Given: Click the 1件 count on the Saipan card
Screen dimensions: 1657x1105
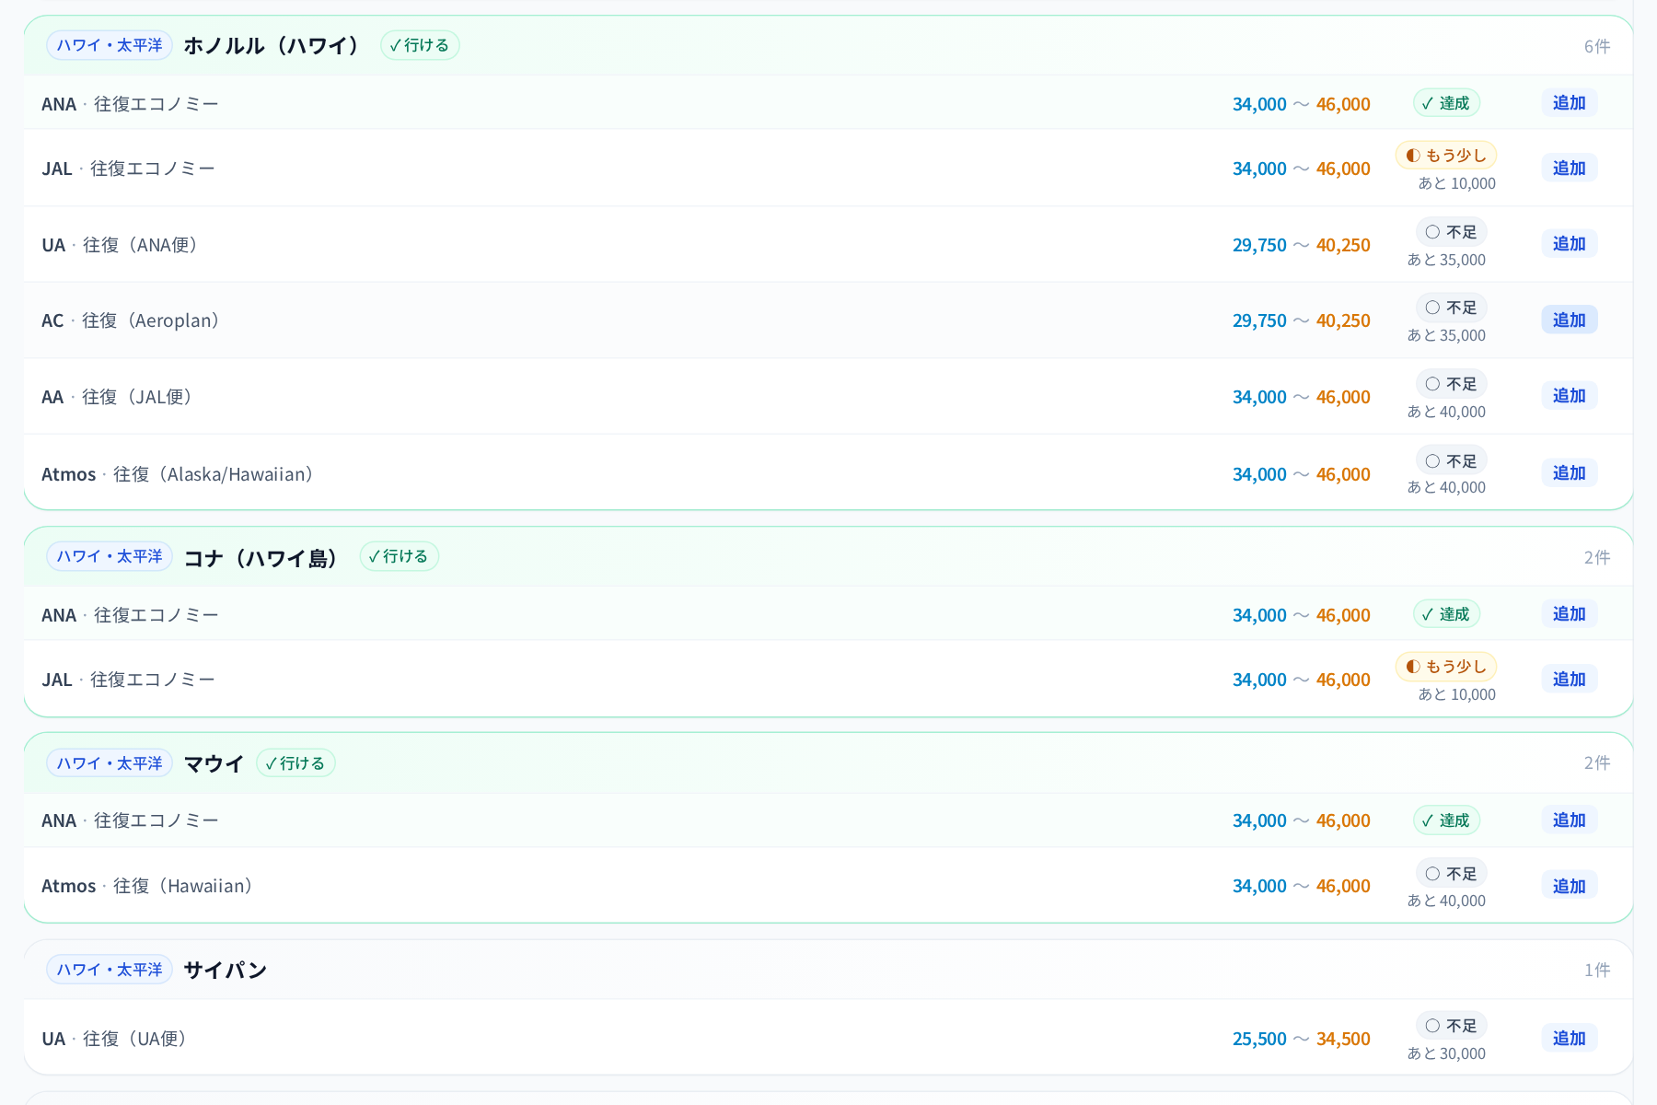Looking at the screenshot, I should [x=1597, y=970].
